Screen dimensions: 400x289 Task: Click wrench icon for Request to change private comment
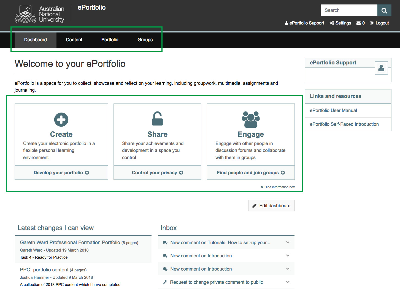pyautogui.click(x=165, y=282)
